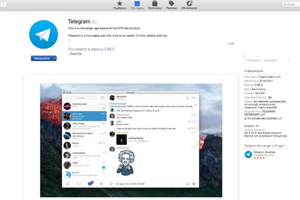The height and width of the screenshot is (200, 300).
Task: Click the large Telegram app icon
Action: coord(43,34)
